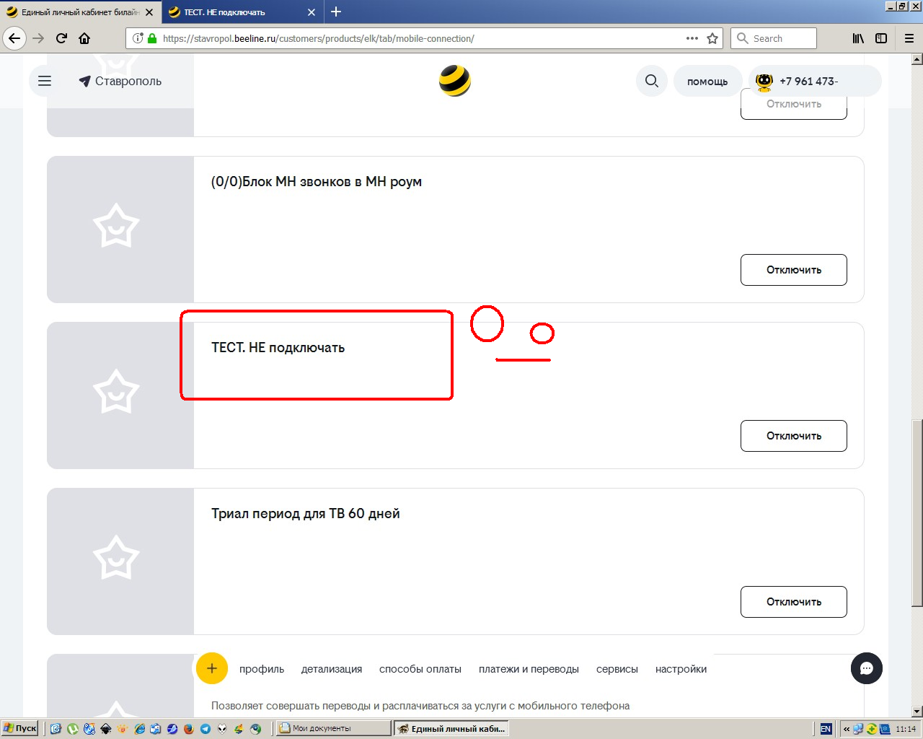Launch Telegram from the quick launch bar
923x739 pixels.
(x=206, y=729)
